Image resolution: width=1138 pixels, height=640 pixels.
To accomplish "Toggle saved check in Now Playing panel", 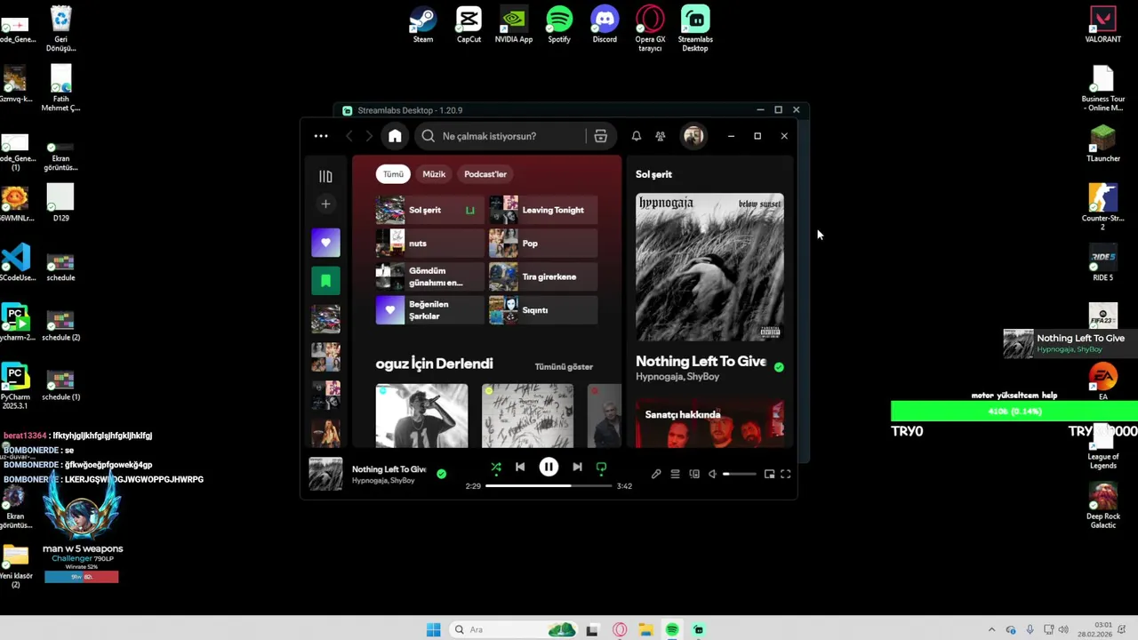I will point(779,367).
